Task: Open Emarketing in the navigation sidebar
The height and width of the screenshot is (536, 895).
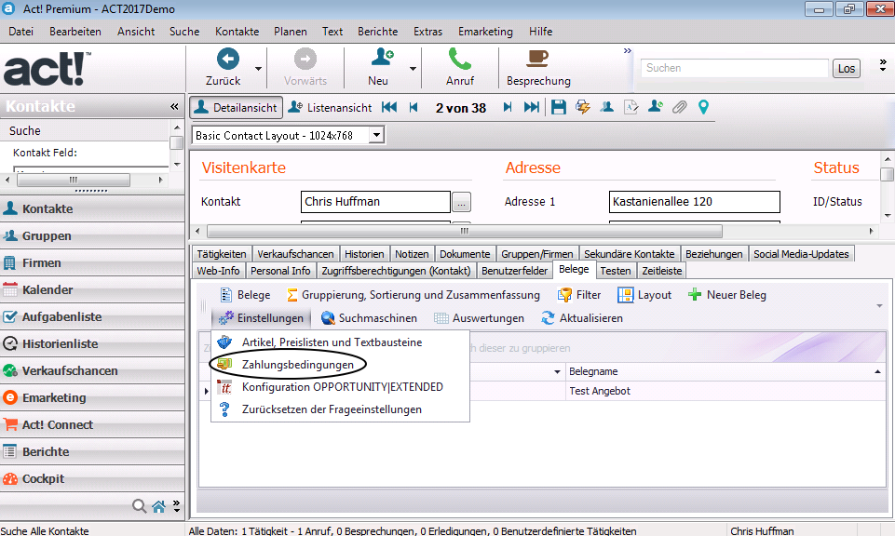Action: tap(92, 397)
